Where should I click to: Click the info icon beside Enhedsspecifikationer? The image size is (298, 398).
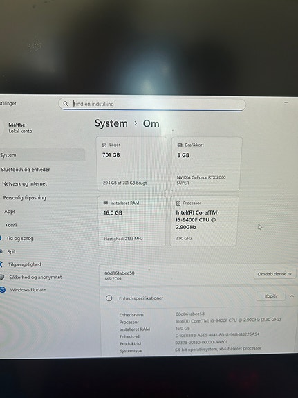pos(109,298)
